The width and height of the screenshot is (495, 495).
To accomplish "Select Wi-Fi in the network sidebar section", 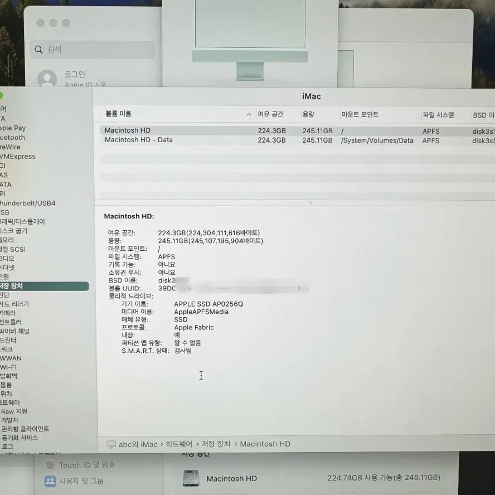I will 8,367.
